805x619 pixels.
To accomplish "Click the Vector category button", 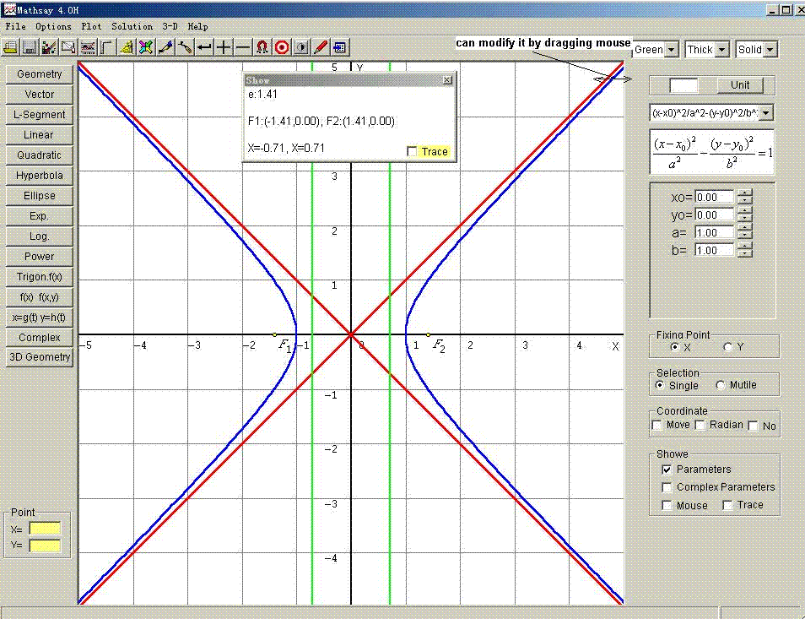I will (x=40, y=95).
